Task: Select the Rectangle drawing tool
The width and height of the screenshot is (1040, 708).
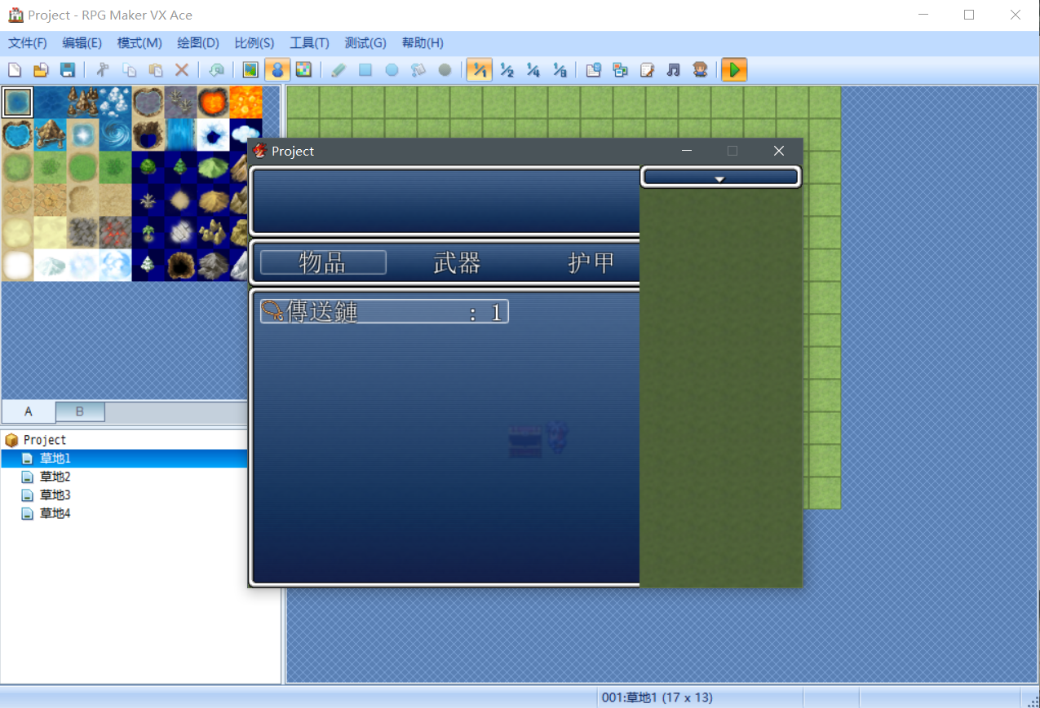Action: point(365,70)
